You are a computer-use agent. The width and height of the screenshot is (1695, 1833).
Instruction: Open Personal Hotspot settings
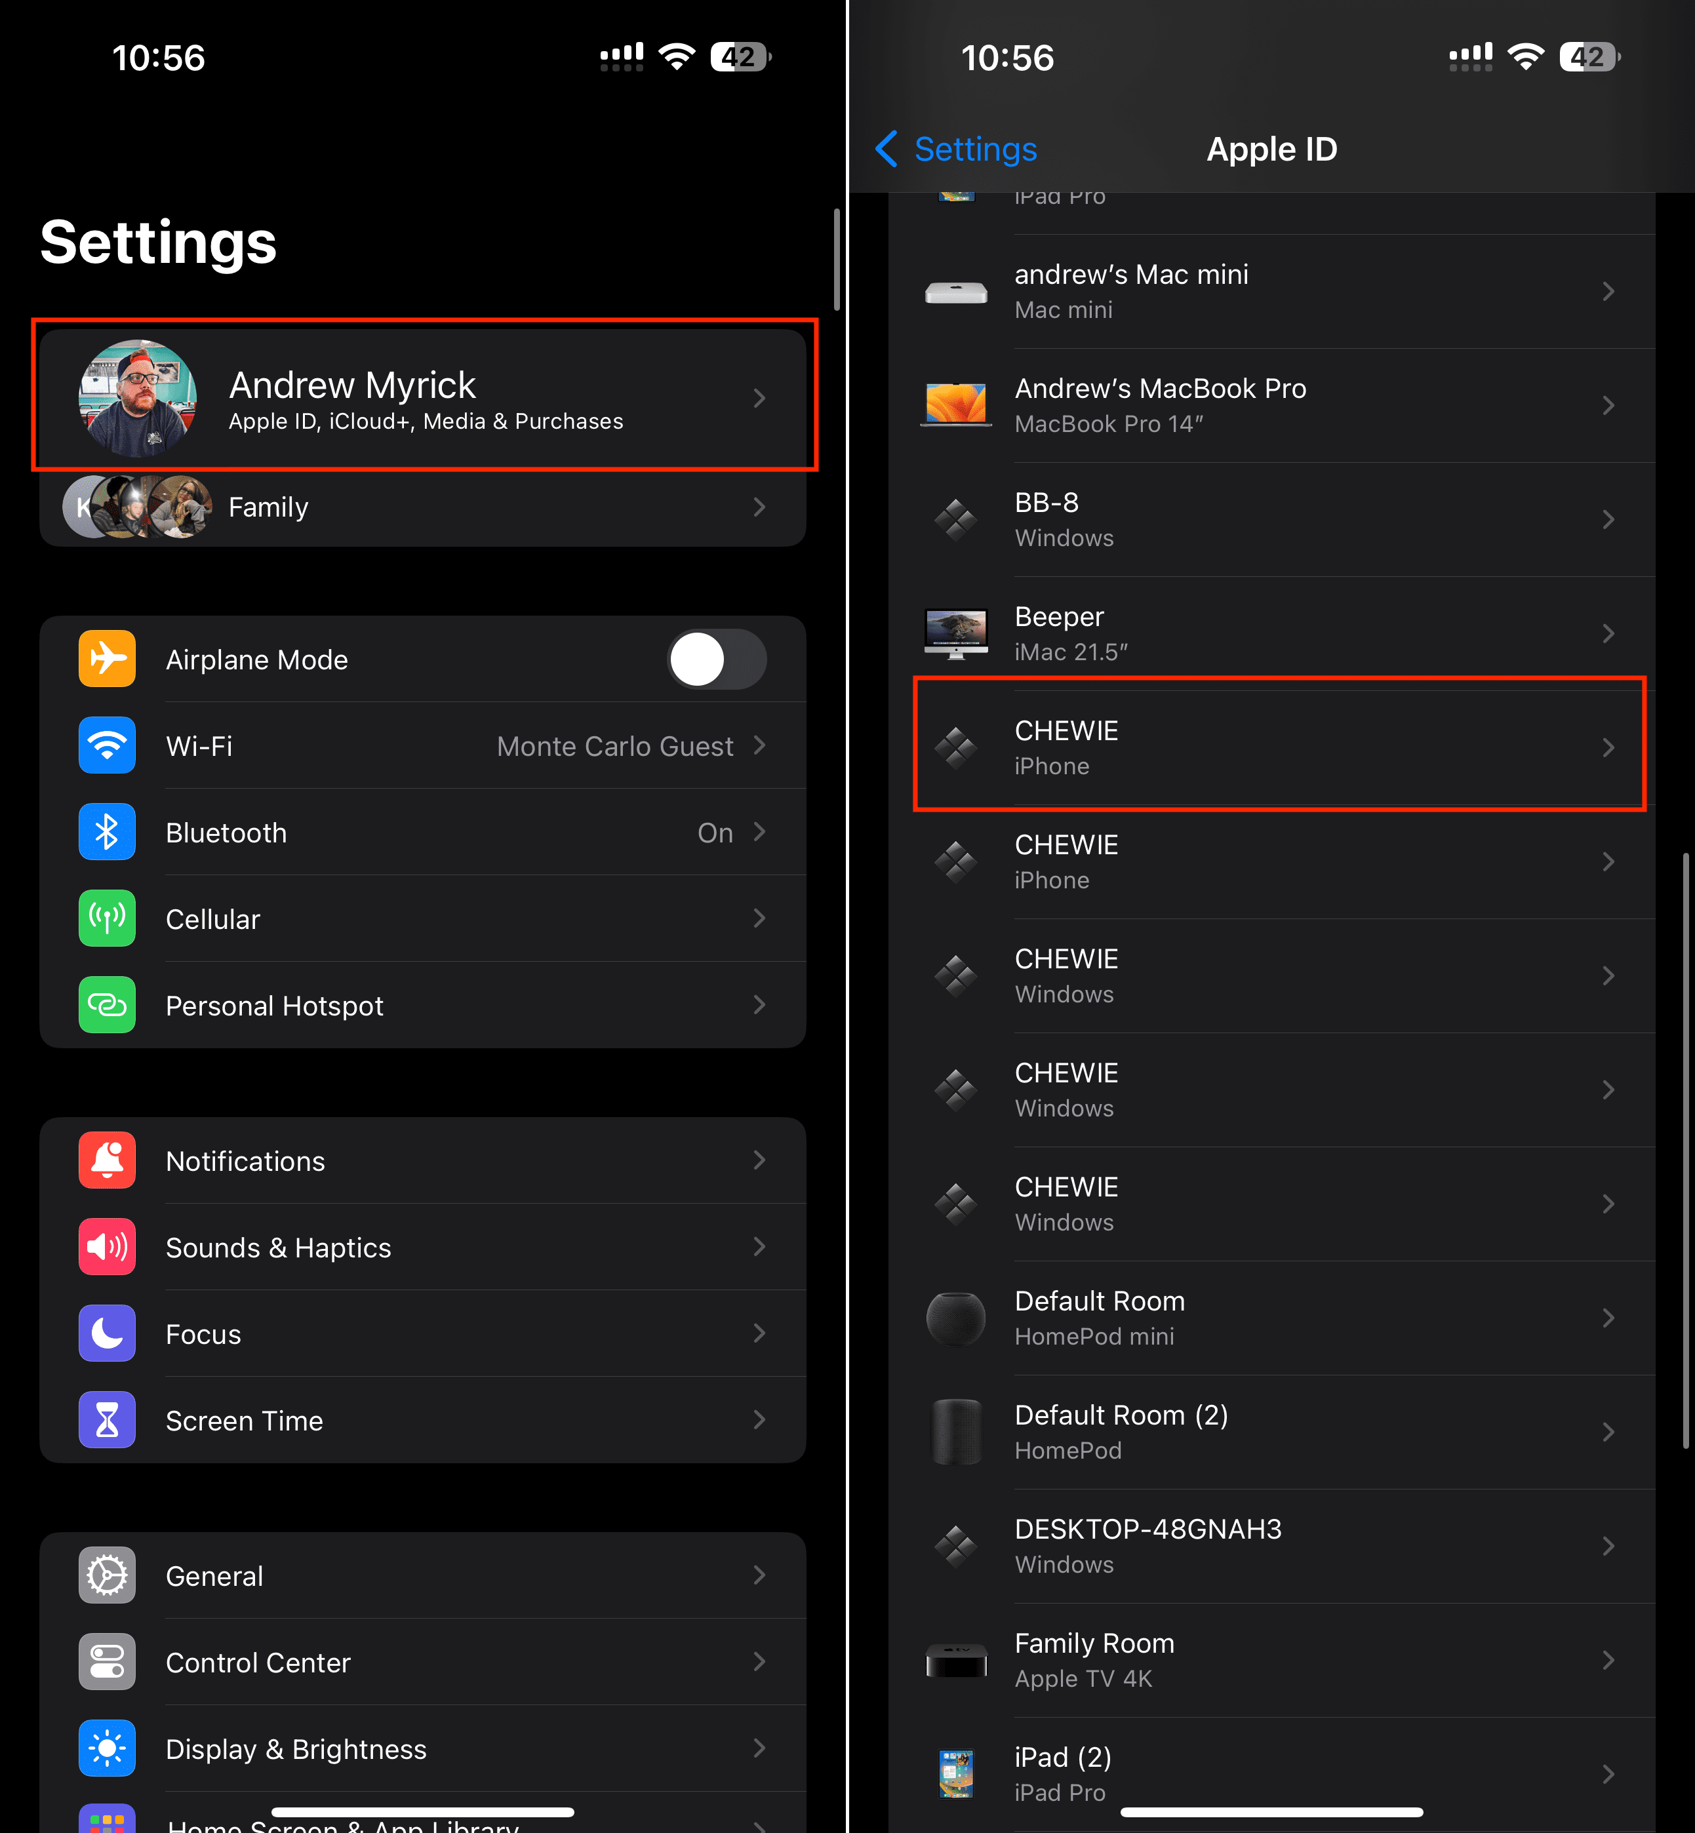tap(423, 1005)
